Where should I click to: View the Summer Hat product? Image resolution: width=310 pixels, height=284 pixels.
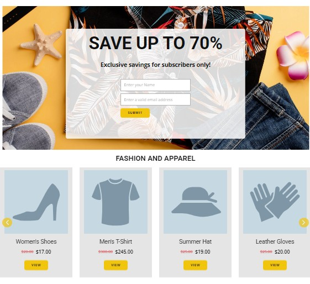point(195,265)
